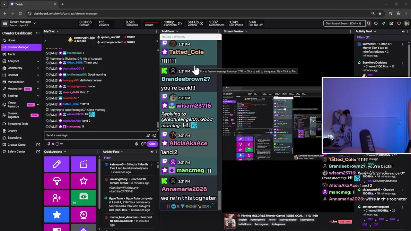The image size is (411, 231).
Task: Click the chat shield moderation icon
Action: tap(136, 144)
